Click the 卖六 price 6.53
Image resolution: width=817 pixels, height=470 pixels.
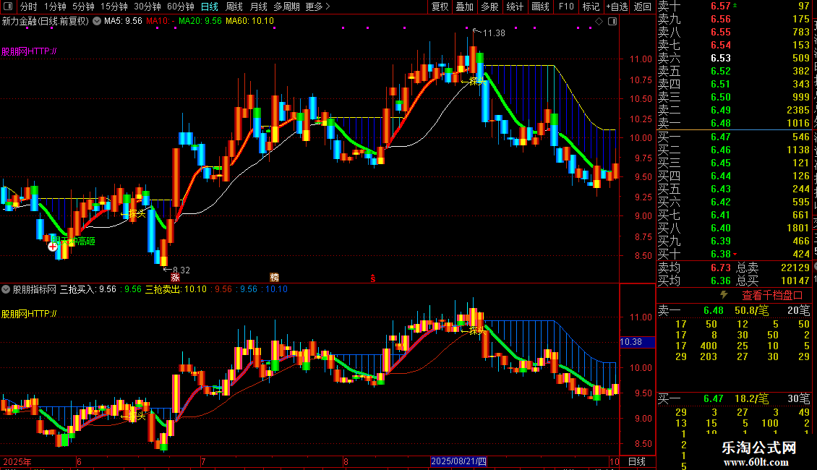pyautogui.click(x=721, y=59)
